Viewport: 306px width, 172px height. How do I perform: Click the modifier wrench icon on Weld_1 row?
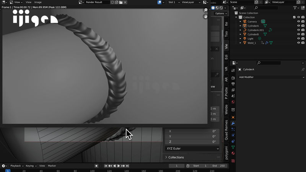(x=267, y=43)
